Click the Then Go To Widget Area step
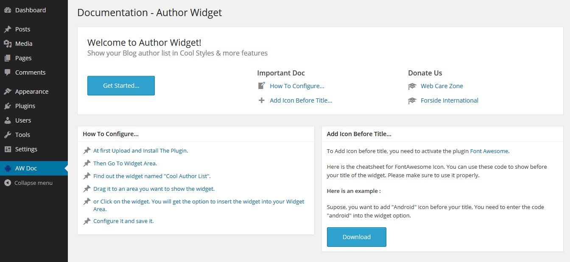Screen dimensions: 570x262 coord(125,163)
